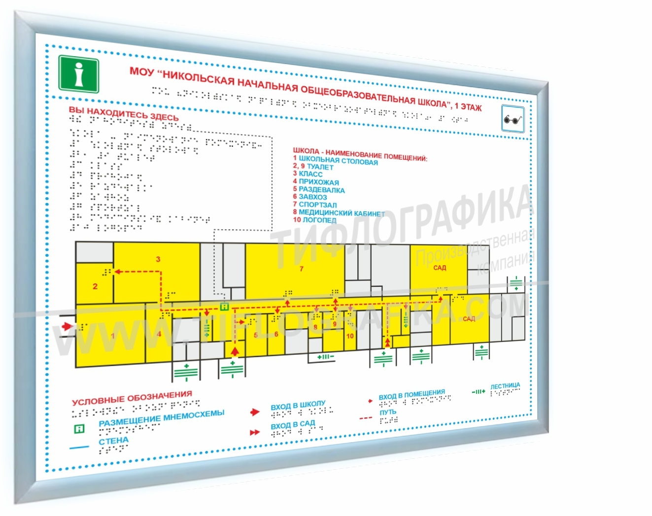Viewport: 652px width, 516px height.
Task: Click the red entrance arrow on the plan's left edge
Action: (67, 326)
